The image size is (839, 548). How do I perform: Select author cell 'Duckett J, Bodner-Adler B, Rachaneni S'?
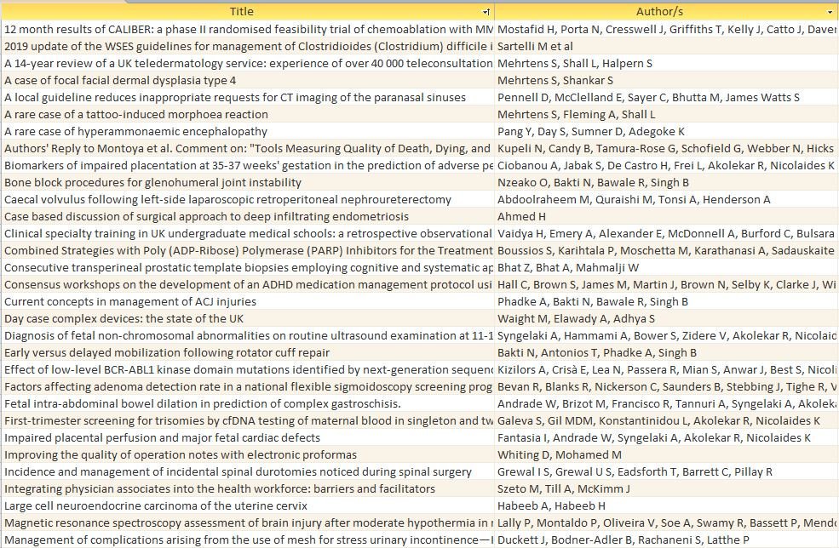pyautogui.click(x=667, y=540)
